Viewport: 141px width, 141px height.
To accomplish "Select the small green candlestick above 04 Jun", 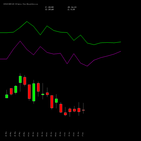I will [x=43, y=94].
